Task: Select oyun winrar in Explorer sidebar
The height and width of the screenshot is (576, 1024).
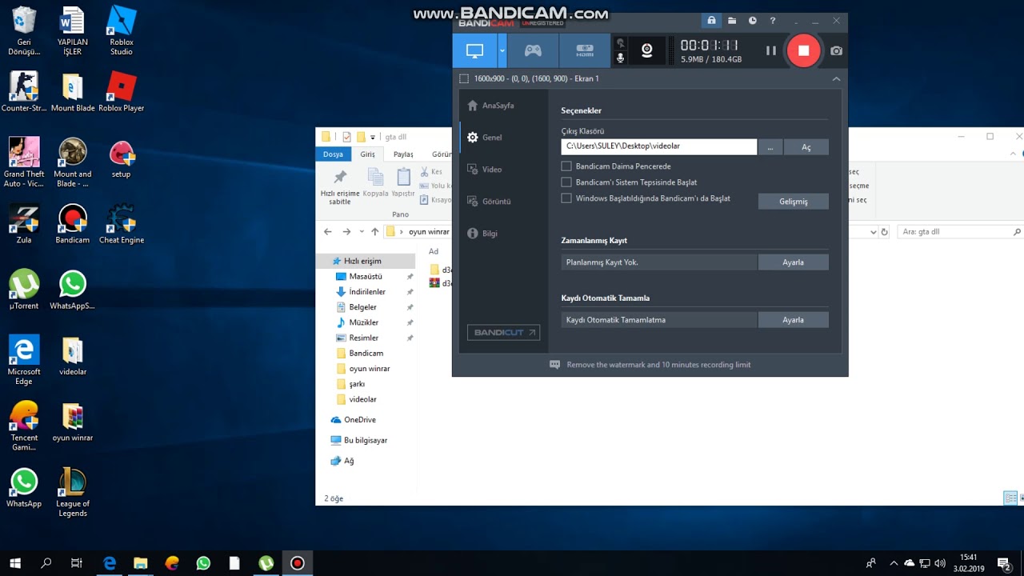Action: pyautogui.click(x=370, y=369)
